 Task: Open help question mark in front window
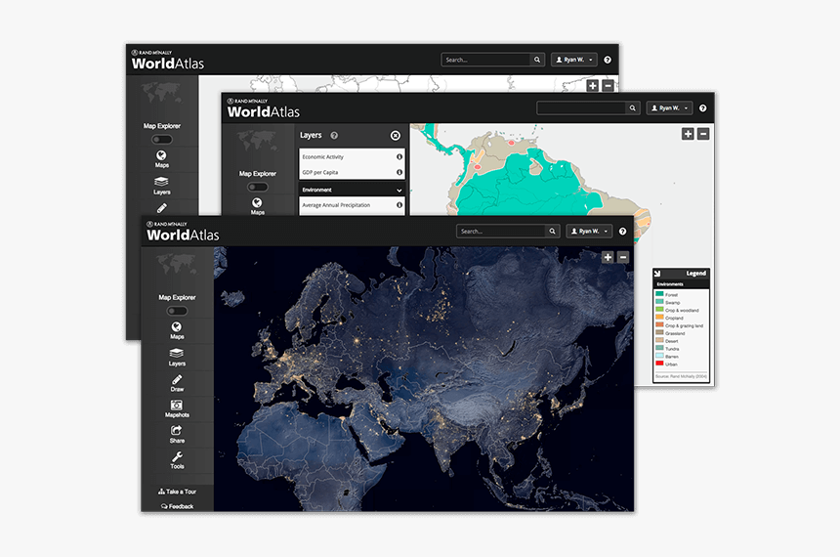point(622,231)
